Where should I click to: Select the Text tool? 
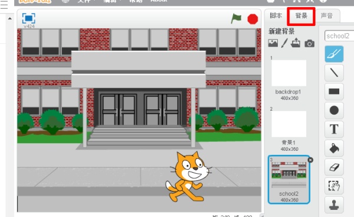[x=334, y=129]
